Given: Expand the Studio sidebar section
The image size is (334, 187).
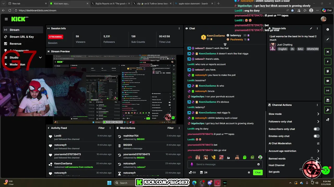Looking at the screenshot, I should [40, 57].
